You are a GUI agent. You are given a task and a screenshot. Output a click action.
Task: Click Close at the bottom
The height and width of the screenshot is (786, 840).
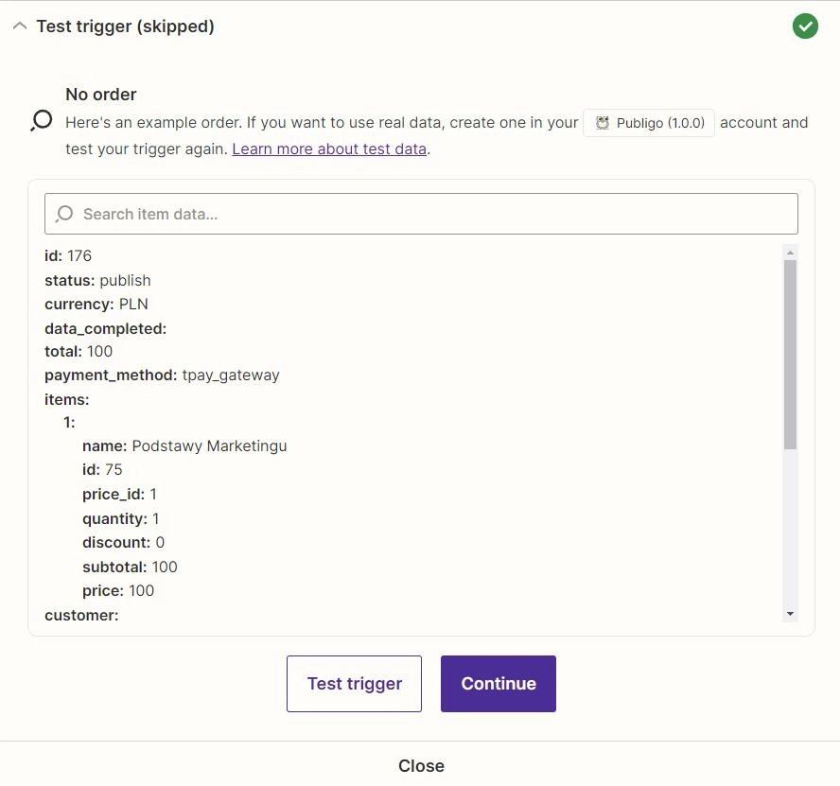click(421, 765)
